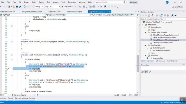Click the Save icon in the toolbar

click(17, 7)
